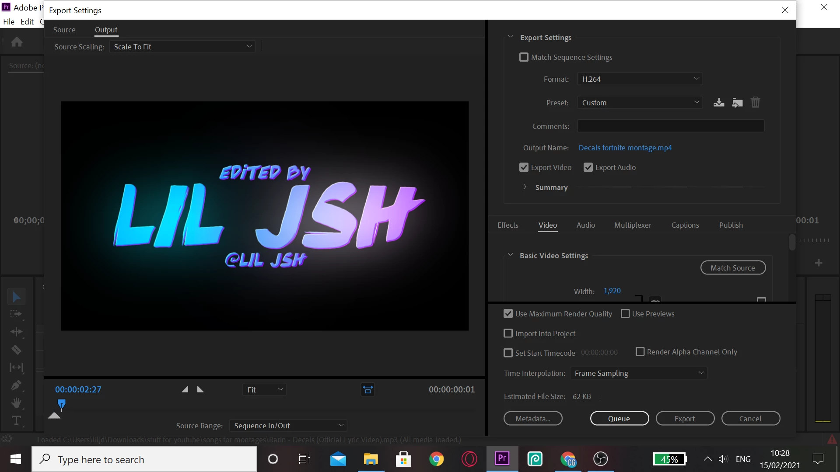Click the Delete Preset trash icon
840x472 pixels.
756,103
